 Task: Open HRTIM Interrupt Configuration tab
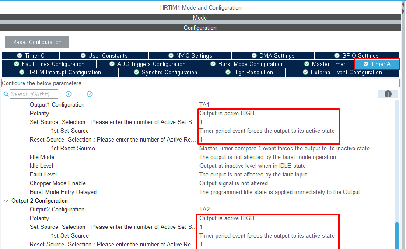pos(60,73)
